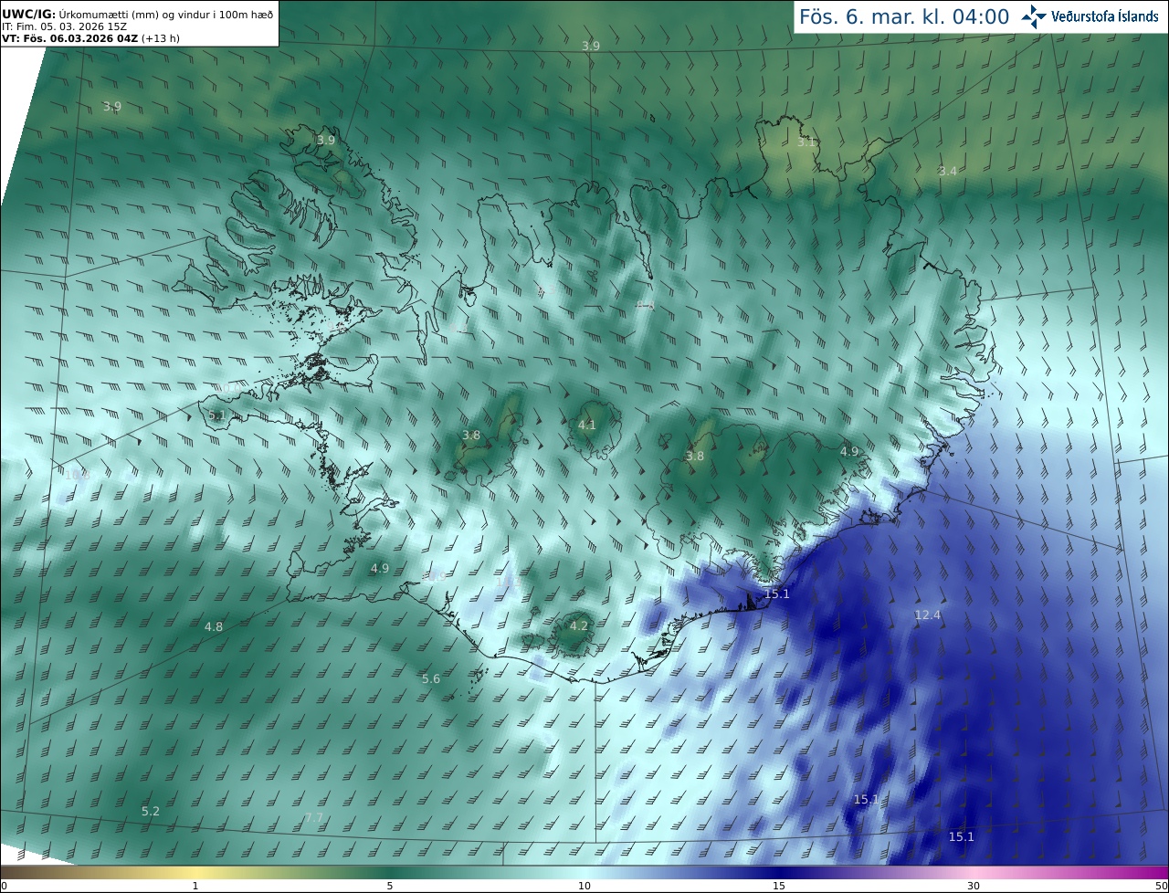Click the color scale tick labeled 30
The height and width of the screenshot is (893, 1169).
(x=974, y=886)
